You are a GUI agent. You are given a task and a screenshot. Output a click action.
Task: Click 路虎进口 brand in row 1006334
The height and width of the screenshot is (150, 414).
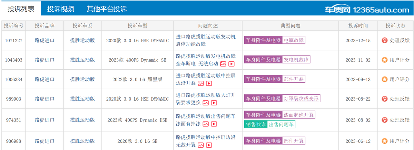[45, 79]
